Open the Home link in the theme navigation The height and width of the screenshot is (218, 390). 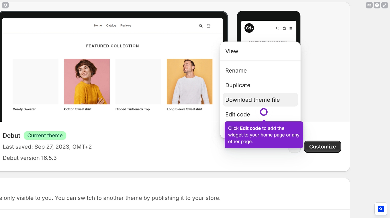98,26
